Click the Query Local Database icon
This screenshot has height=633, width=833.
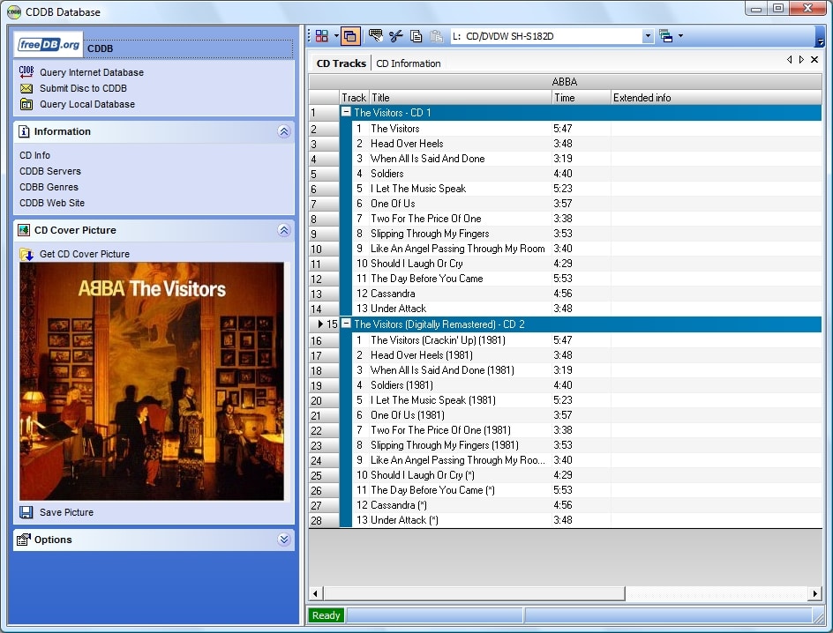click(26, 105)
